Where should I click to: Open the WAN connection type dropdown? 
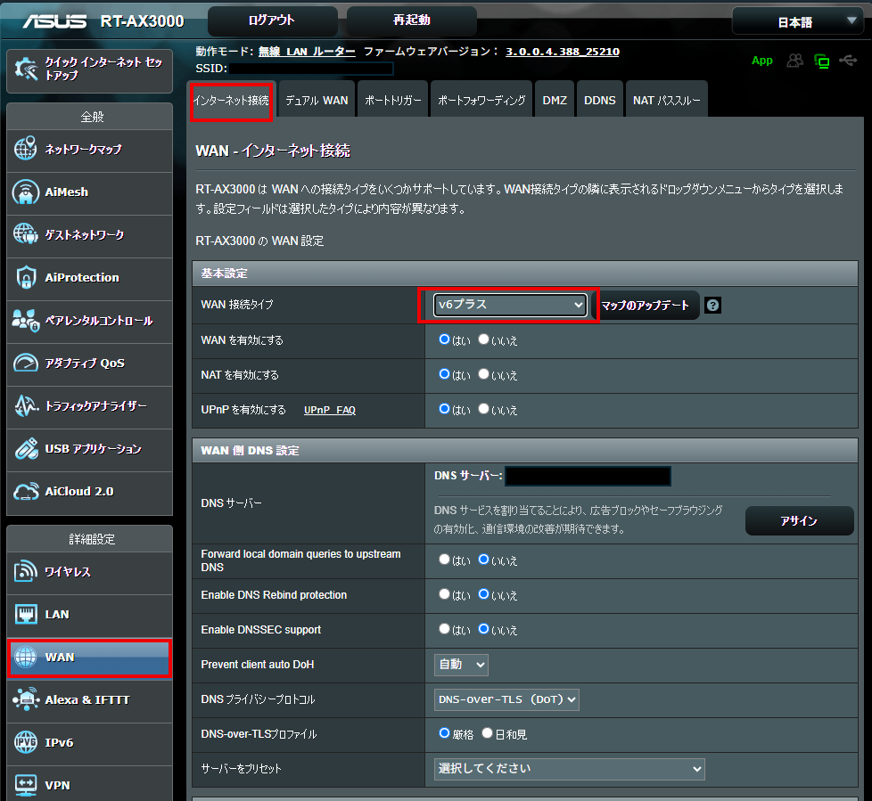510,305
